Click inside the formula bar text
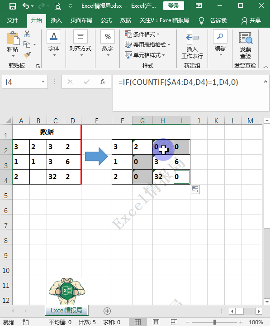Image resolution: width=270 pixels, height=326 pixels. (x=178, y=82)
